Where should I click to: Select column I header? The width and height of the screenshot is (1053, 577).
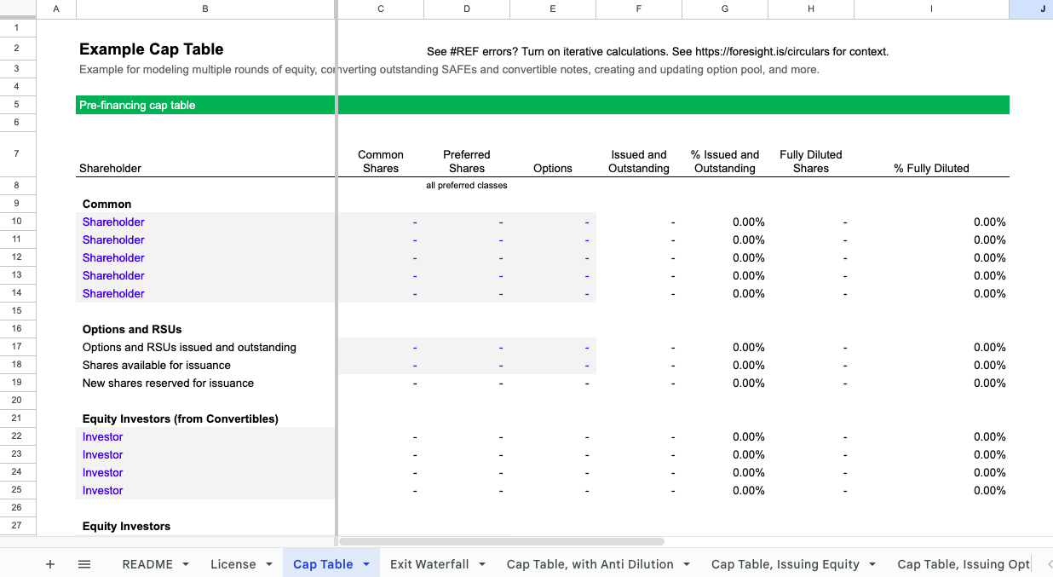(932, 9)
